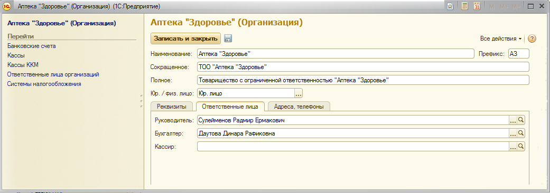
Task: Open the calculator icon in title bar
Action: [x=464, y=6]
